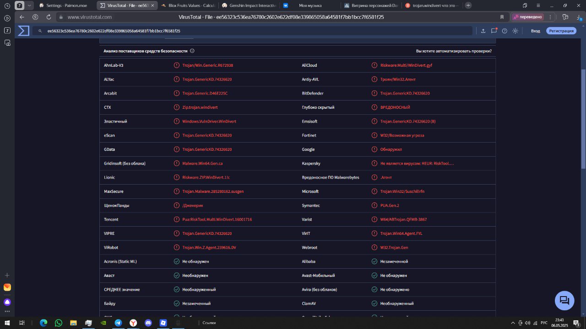This screenshot has width=586, height=329.
Task: Switch to the Витрина персонажей tab
Action: (x=371, y=5)
